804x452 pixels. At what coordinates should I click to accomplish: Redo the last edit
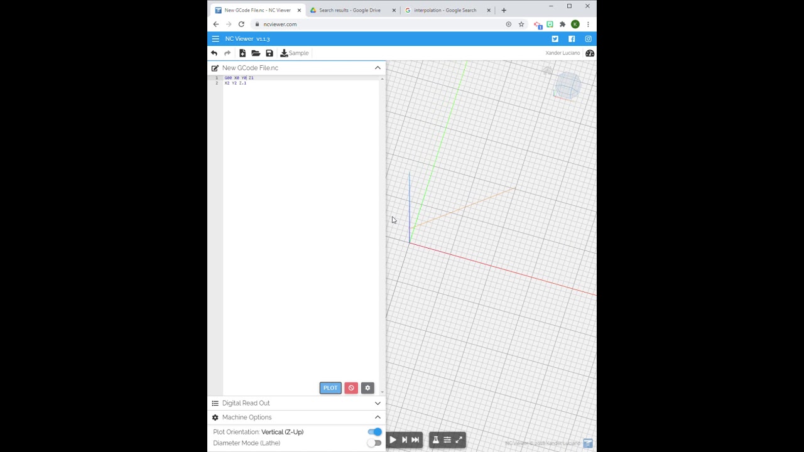[227, 53]
